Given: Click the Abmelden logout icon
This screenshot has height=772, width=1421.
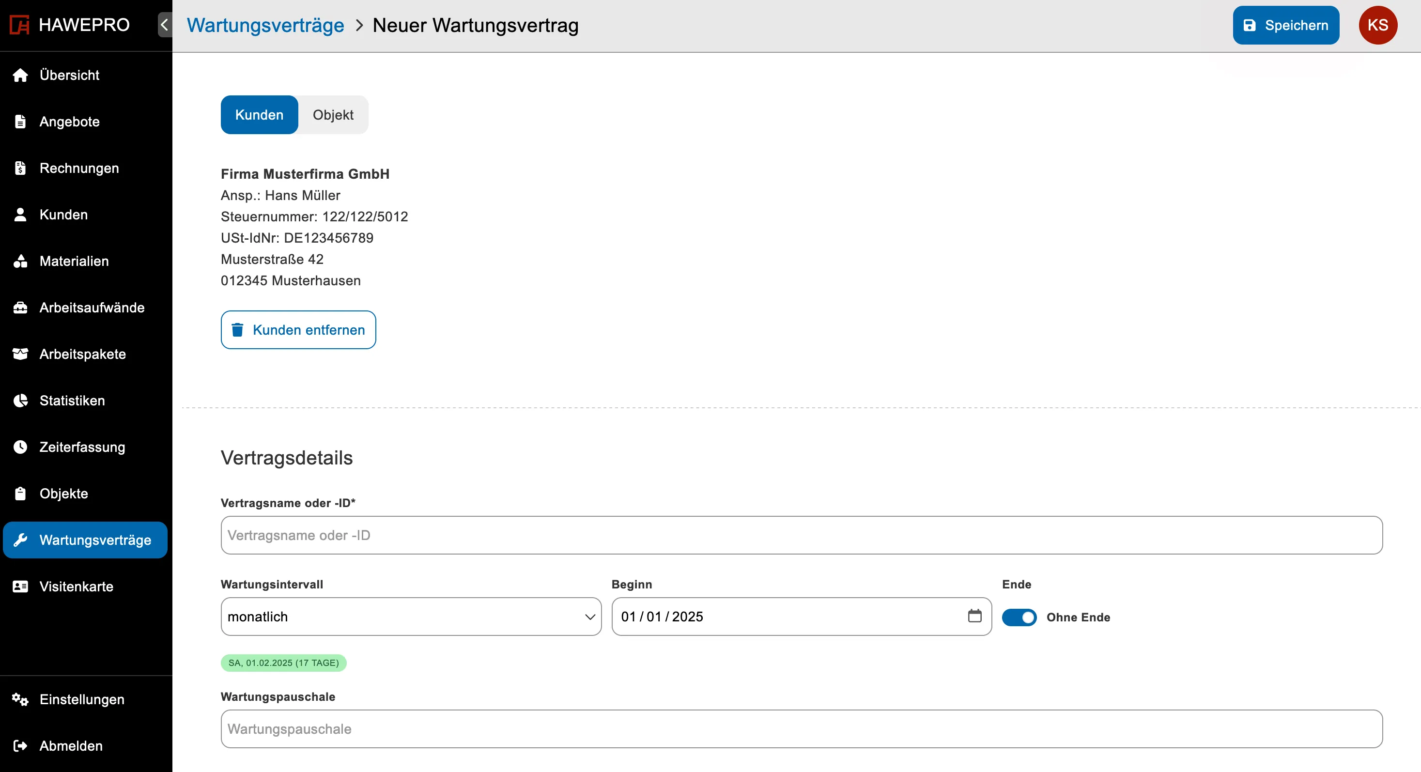Looking at the screenshot, I should pos(20,746).
